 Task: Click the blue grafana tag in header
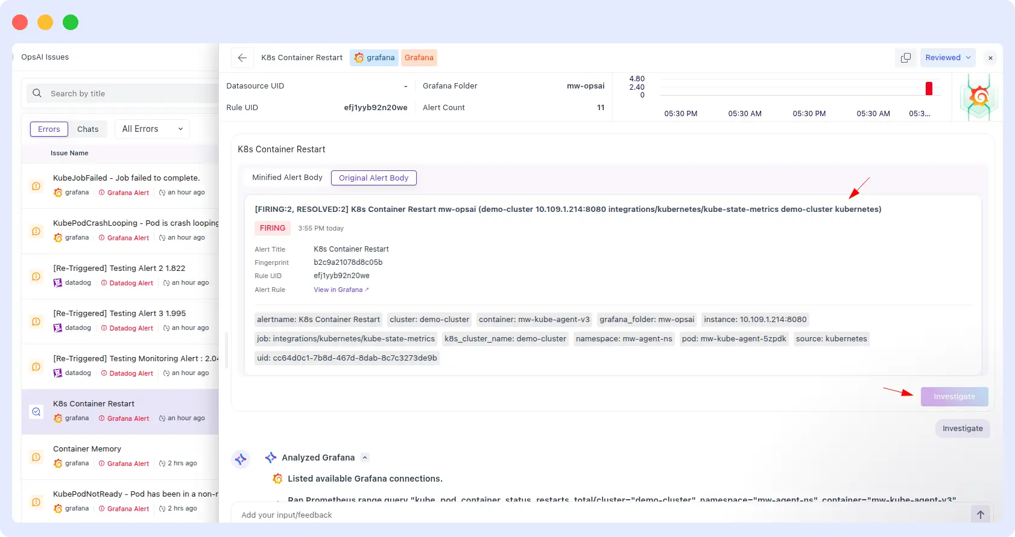coord(374,58)
